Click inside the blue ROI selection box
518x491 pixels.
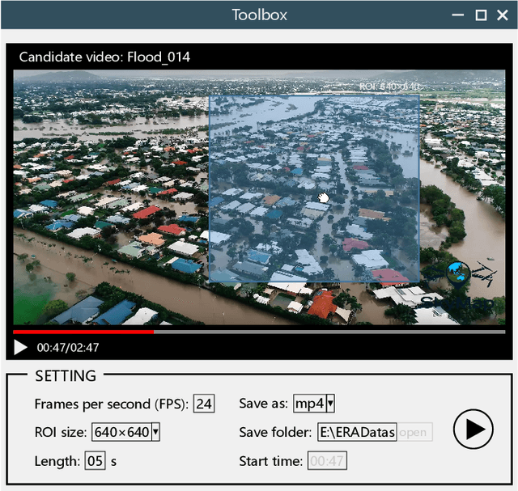314,188
